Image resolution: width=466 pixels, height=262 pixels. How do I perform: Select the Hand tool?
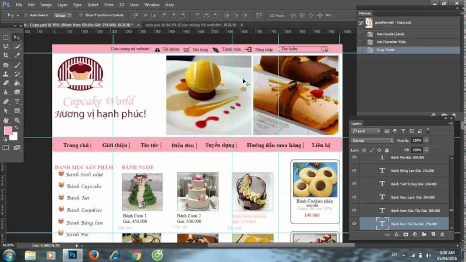6,119
